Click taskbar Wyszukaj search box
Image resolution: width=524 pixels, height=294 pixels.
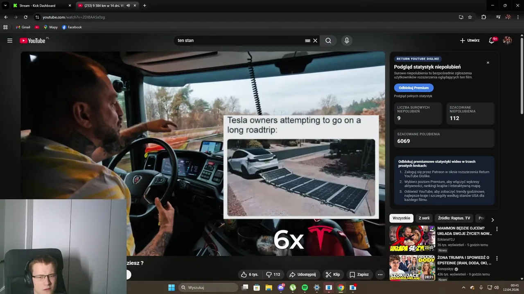[207, 287]
